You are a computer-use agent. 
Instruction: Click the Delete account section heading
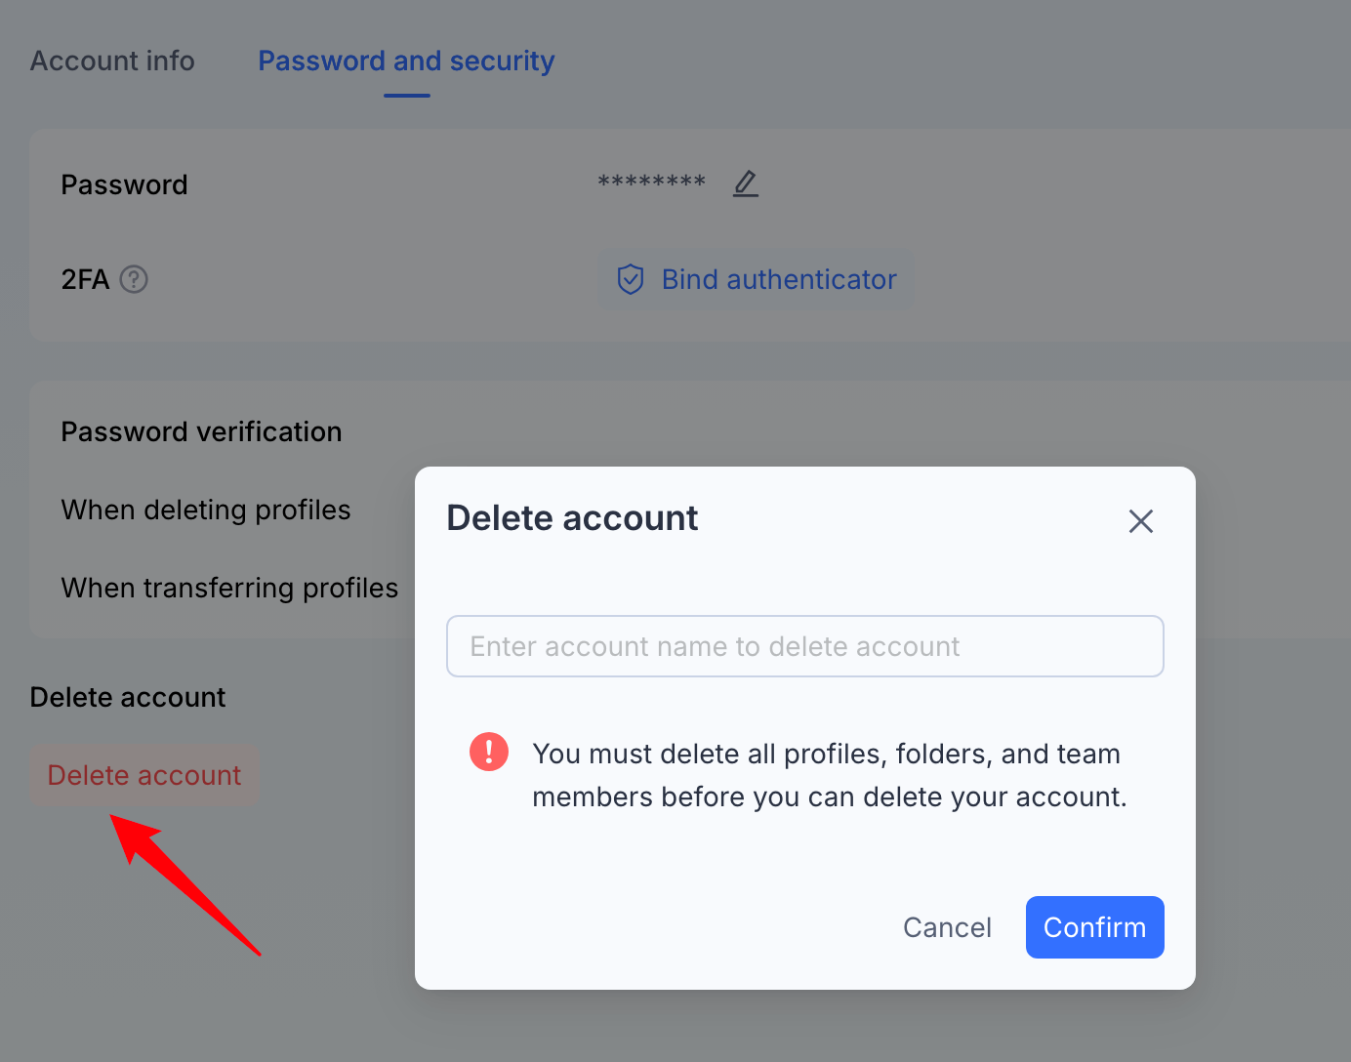pyautogui.click(x=128, y=697)
